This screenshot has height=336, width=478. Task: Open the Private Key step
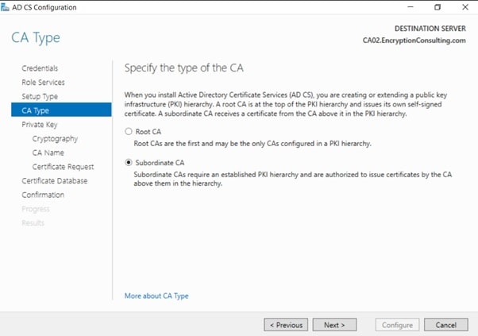coord(39,125)
